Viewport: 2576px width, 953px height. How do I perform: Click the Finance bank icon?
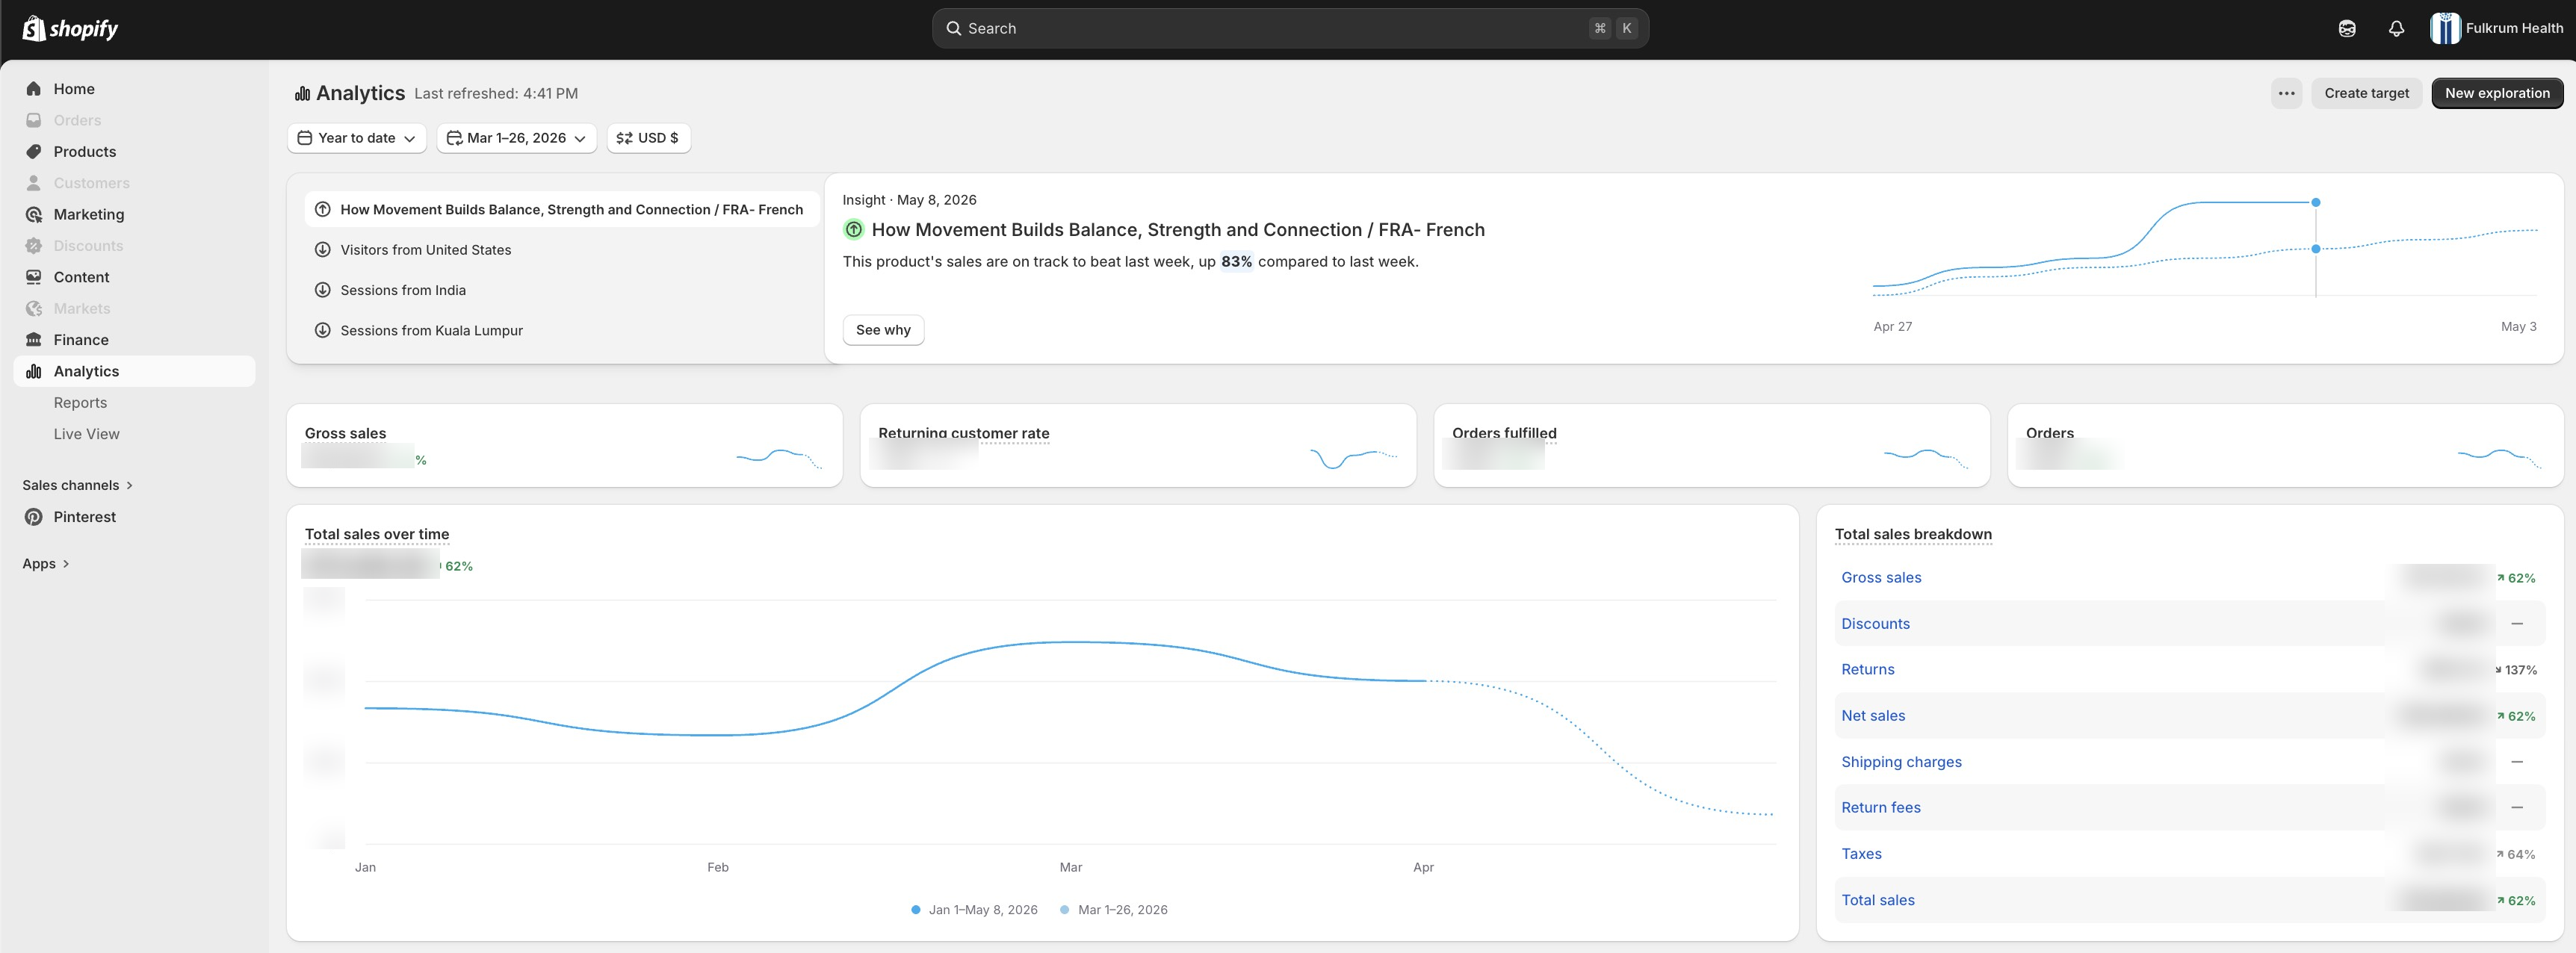(34, 340)
